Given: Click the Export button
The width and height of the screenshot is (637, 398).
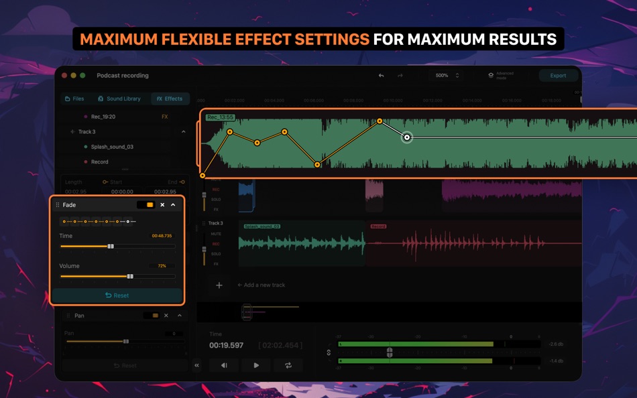Looking at the screenshot, I should point(558,76).
